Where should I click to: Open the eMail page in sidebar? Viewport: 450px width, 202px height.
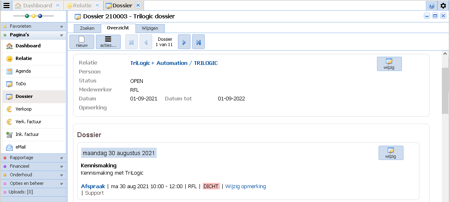tap(23, 147)
